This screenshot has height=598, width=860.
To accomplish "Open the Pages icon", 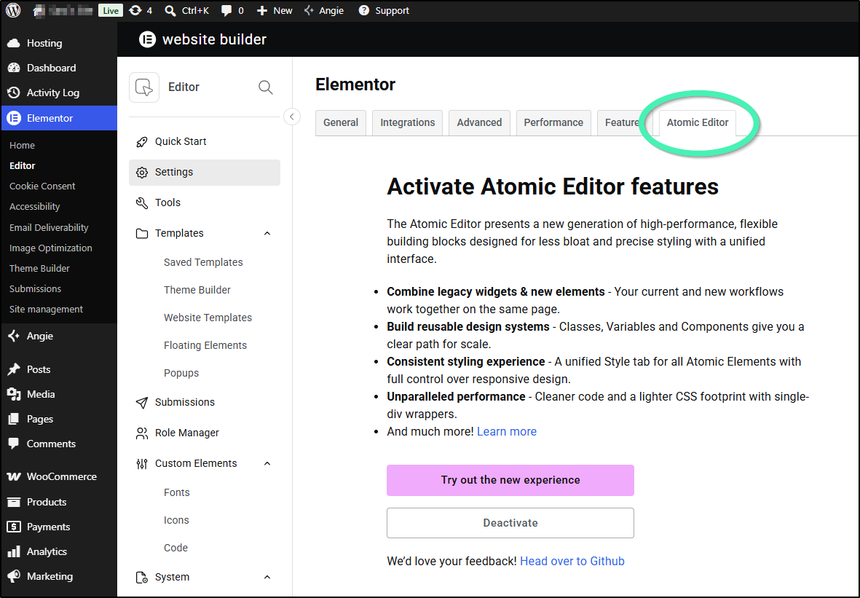I will pyautogui.click(x=14, y=419).
